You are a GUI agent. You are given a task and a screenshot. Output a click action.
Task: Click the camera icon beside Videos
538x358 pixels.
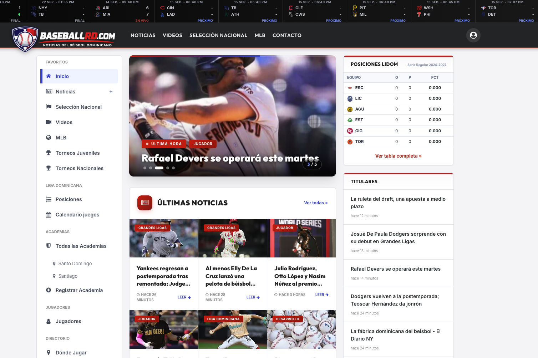[49, 122]
